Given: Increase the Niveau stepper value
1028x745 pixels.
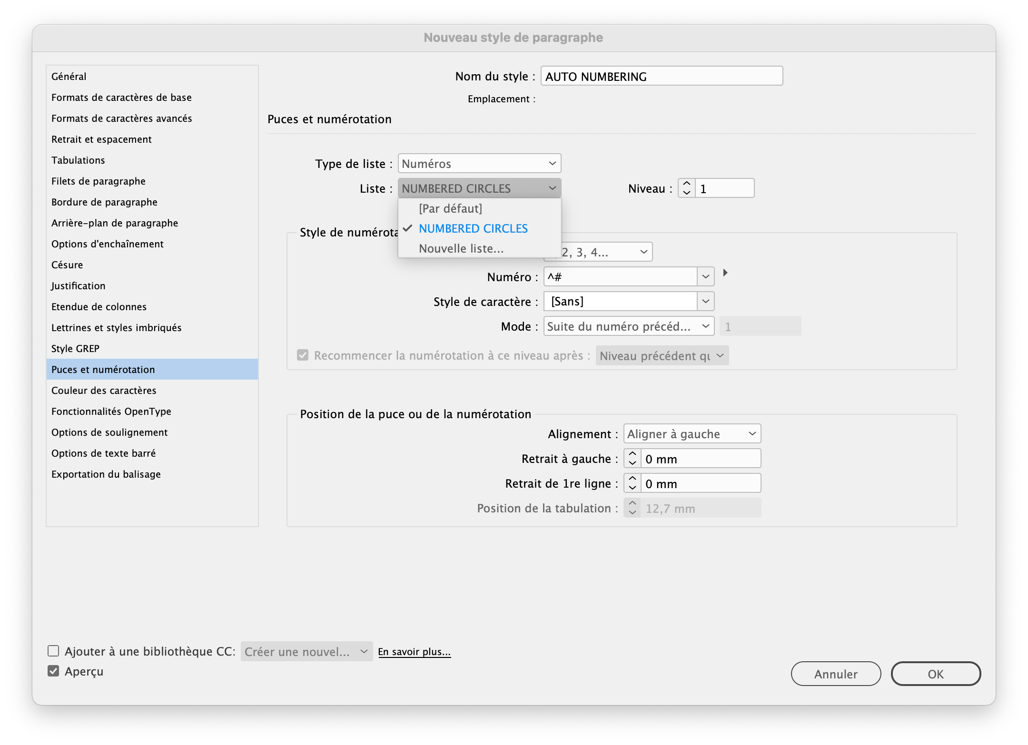Looking at the screenshot, I should tap(686, 184).
